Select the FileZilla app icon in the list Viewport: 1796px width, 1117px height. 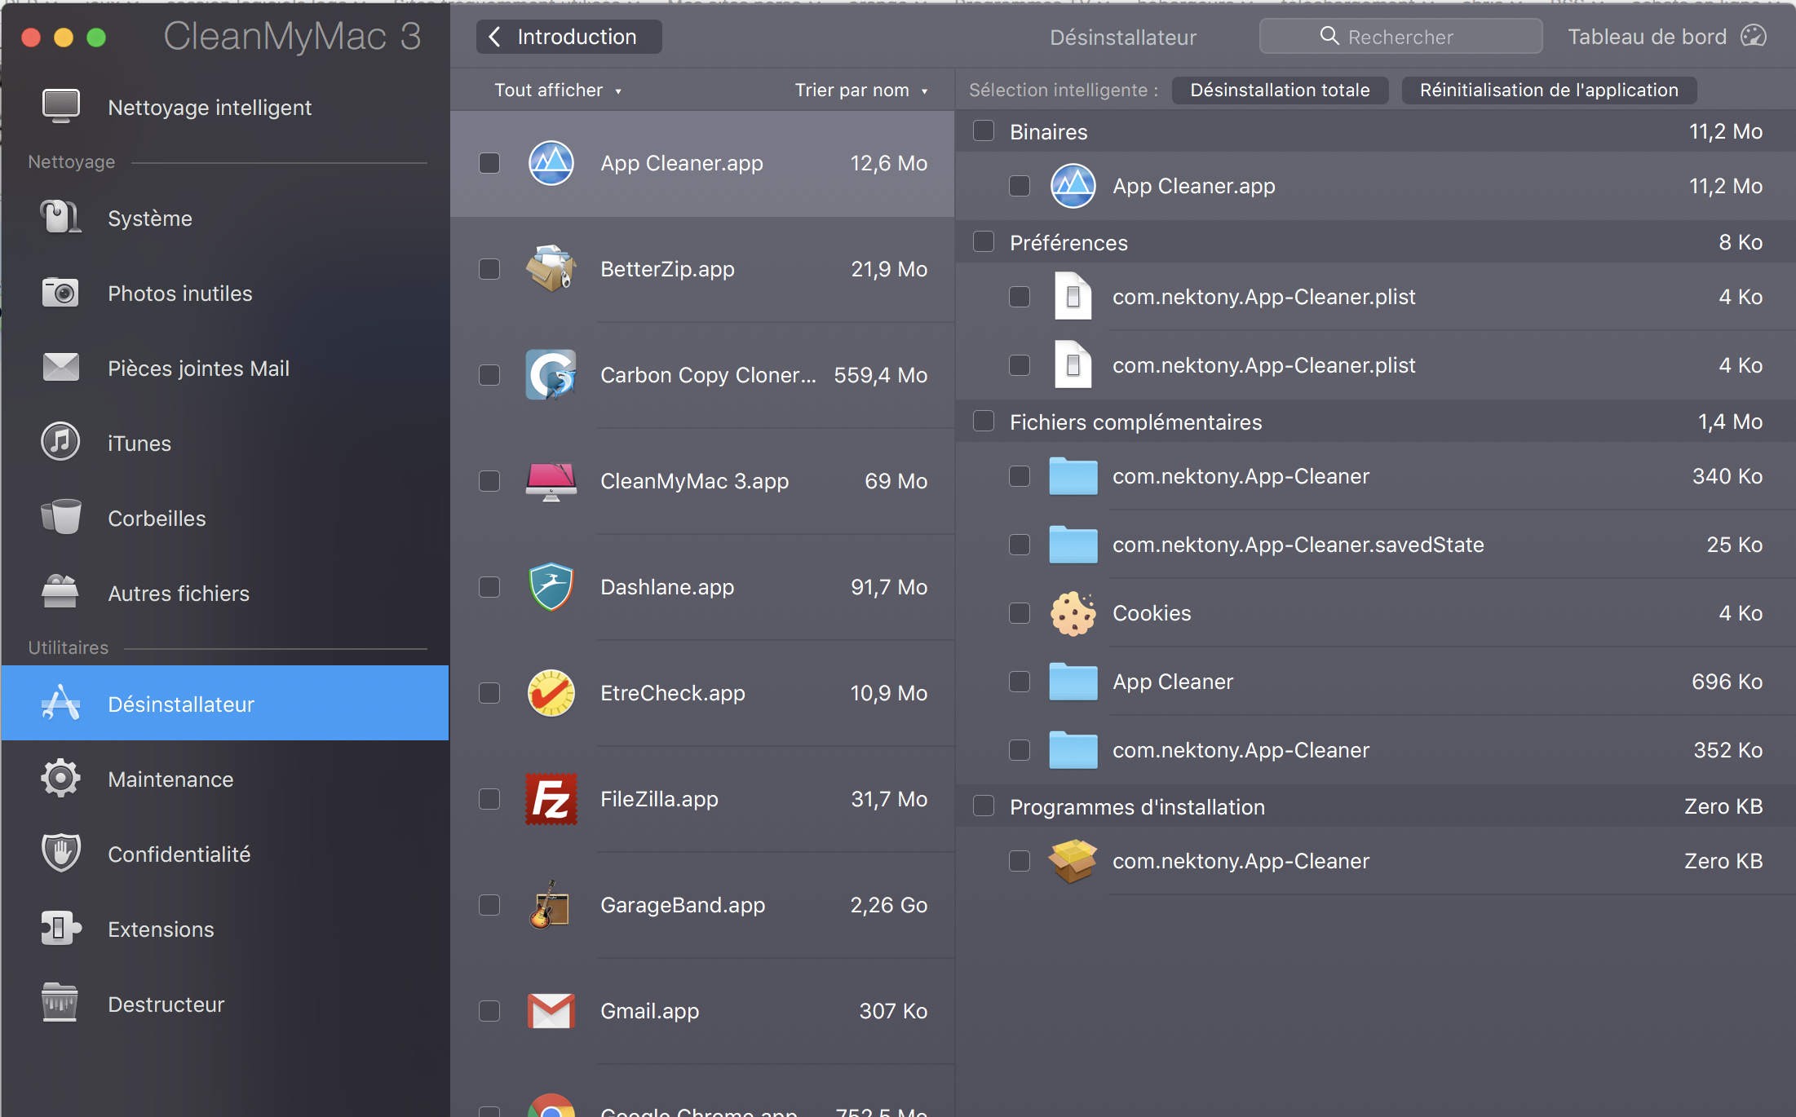click(551, 799)
